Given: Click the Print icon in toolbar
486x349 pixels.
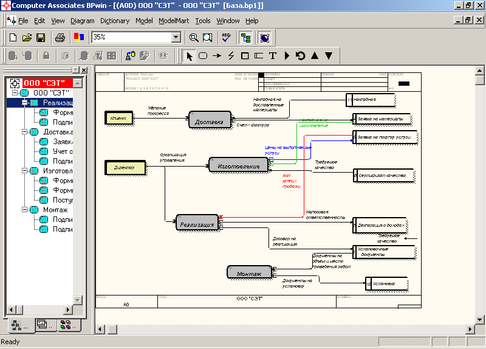Looking at the screenshot, I should pos(60,38).
